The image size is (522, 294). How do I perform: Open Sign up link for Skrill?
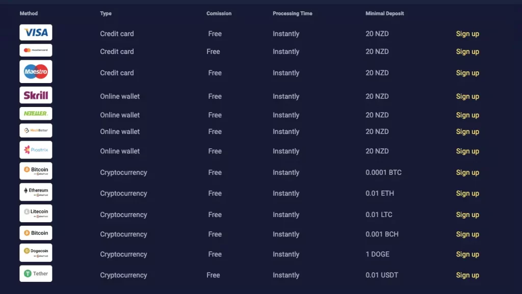[467, 96]
